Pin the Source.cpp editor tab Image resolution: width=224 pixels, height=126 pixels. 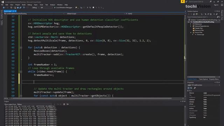click(13, 11)
